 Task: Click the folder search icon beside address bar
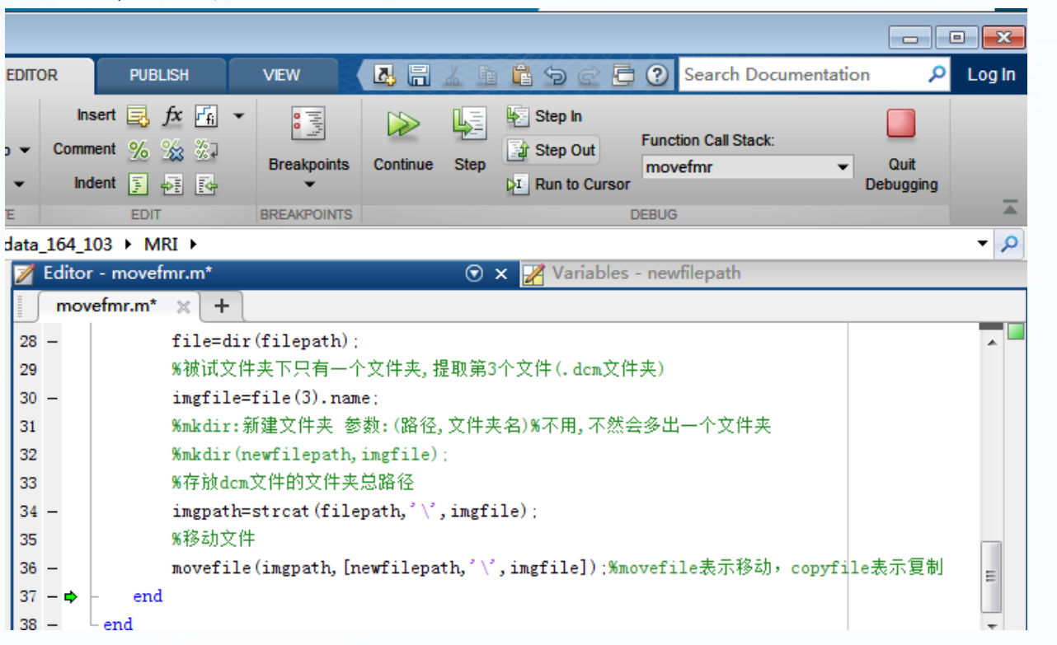1009,244
